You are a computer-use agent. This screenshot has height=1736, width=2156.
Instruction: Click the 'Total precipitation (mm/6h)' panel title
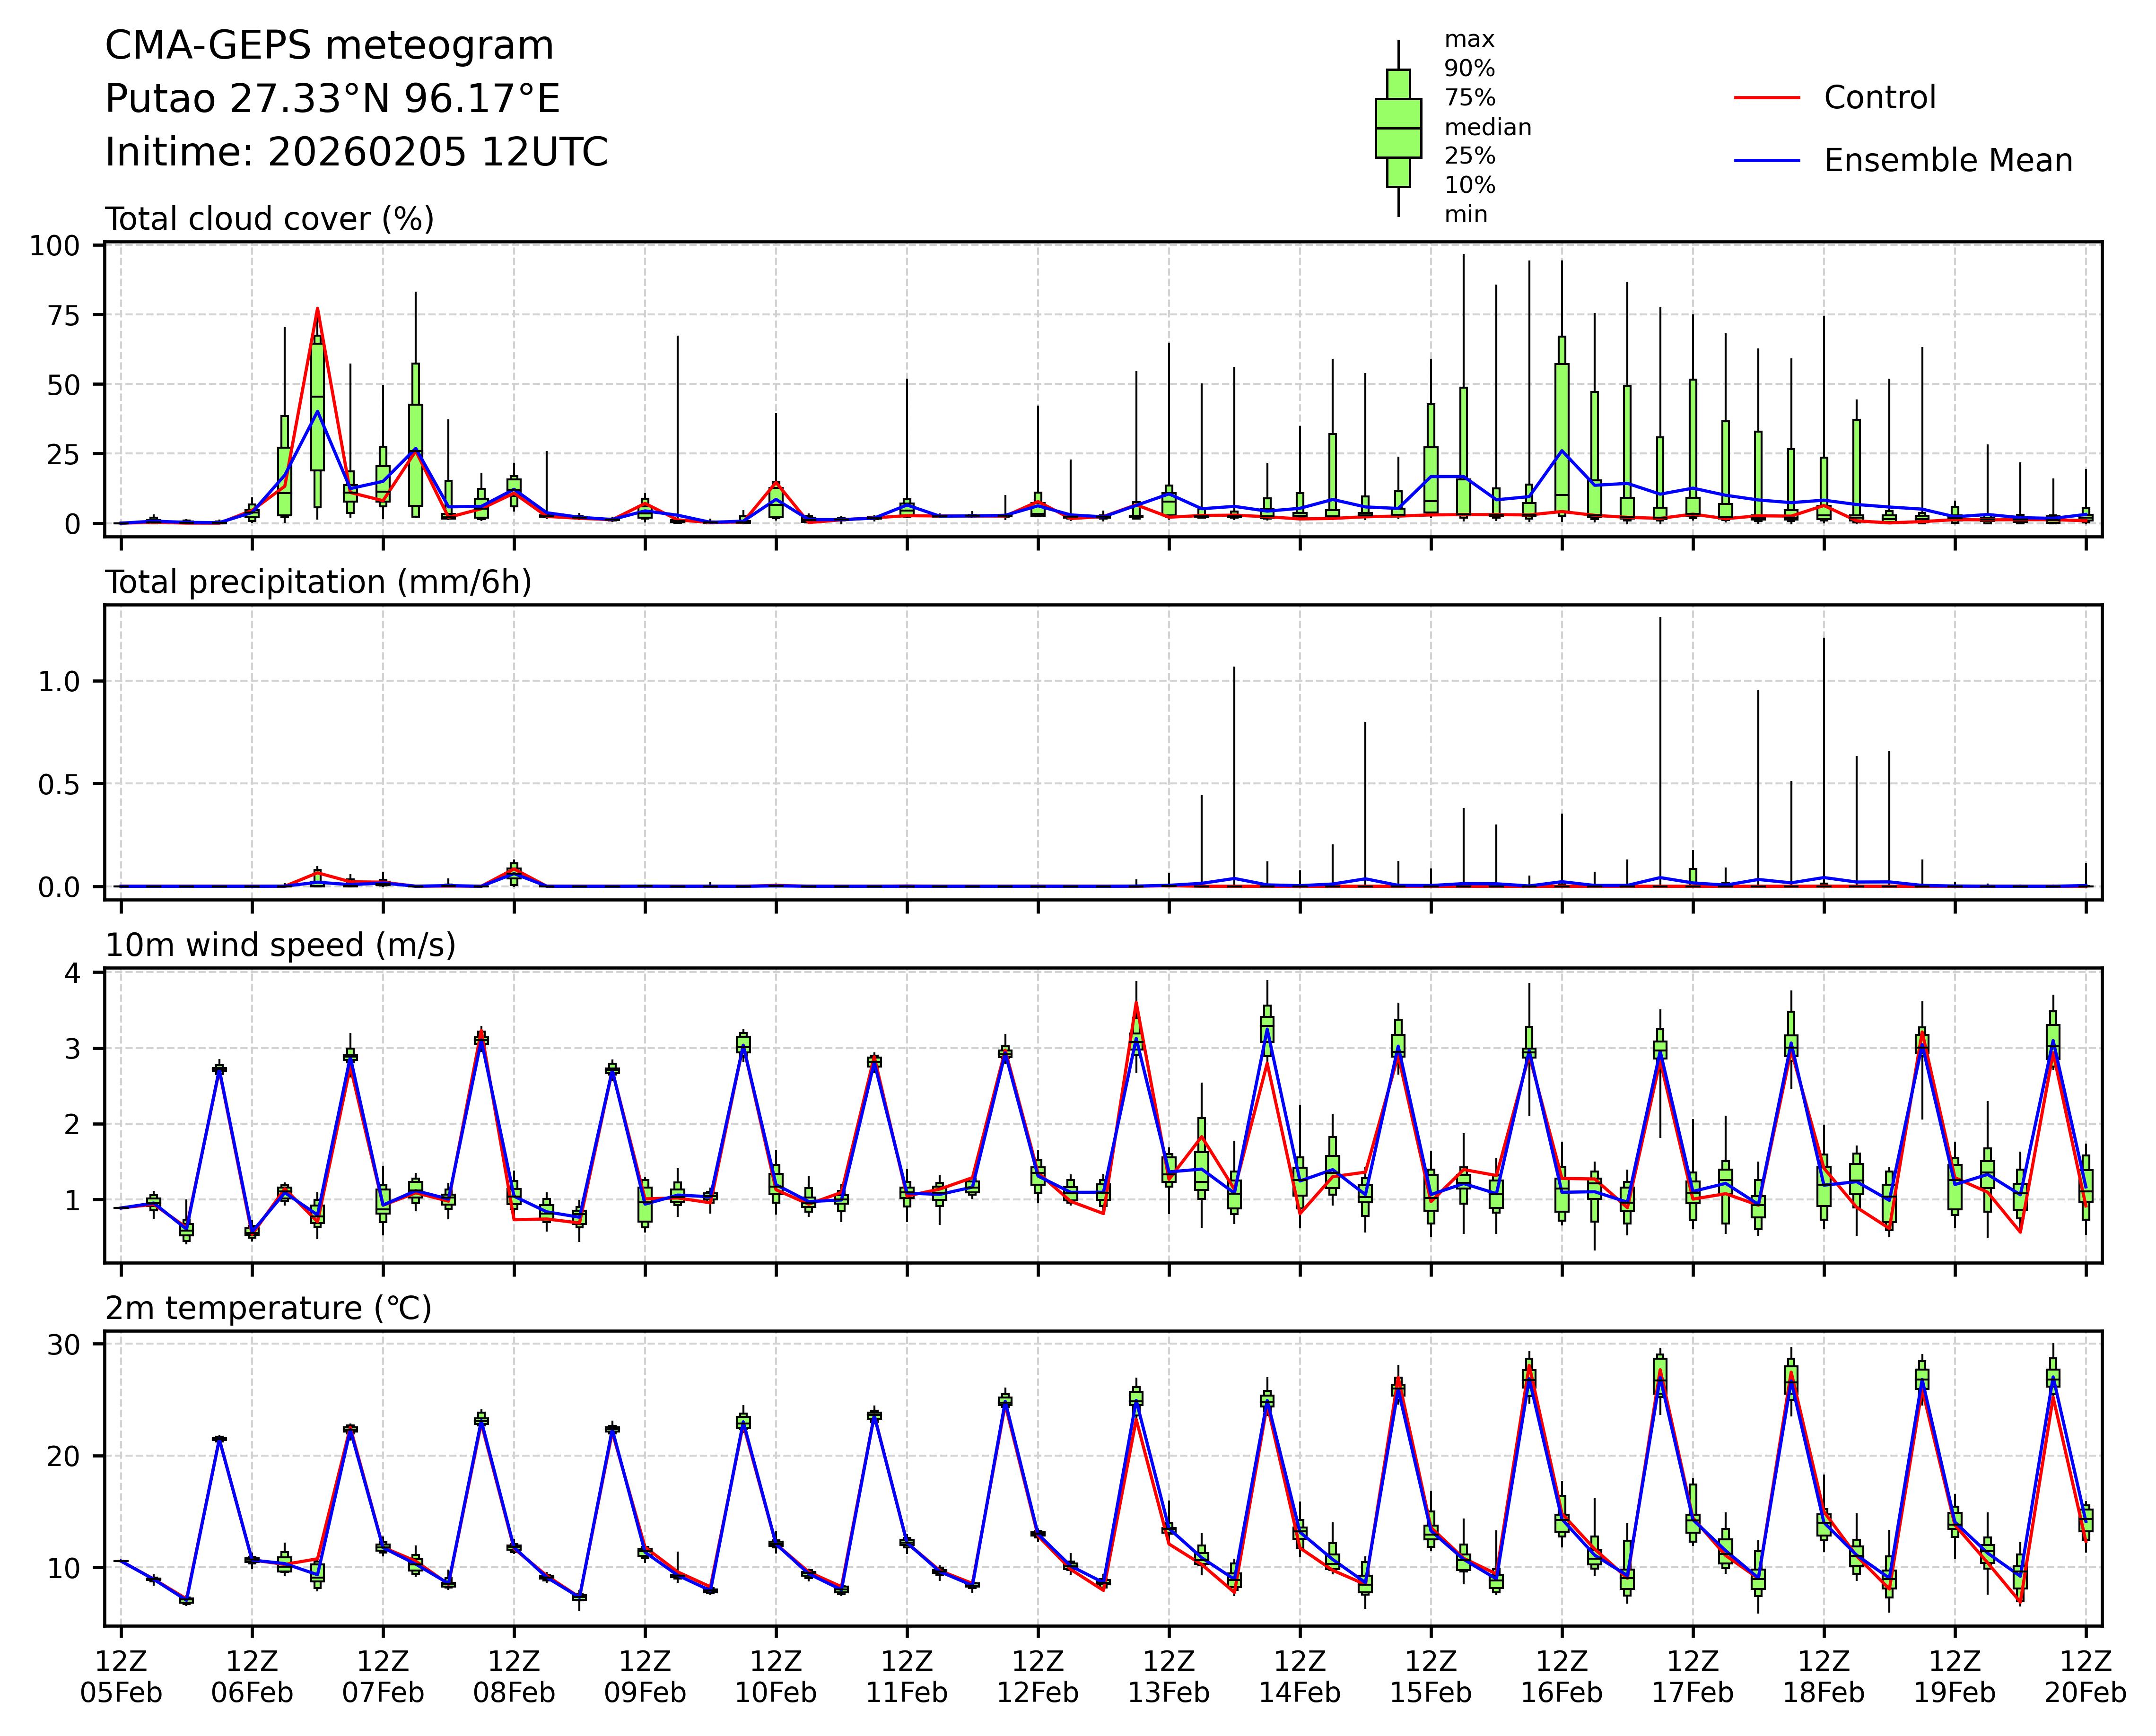[x=318, y=582]
